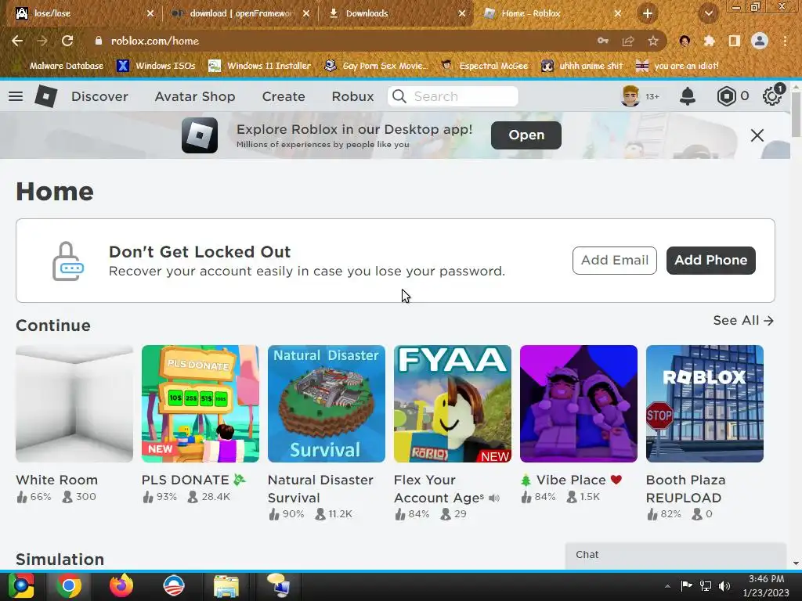This screenshot has height=601, width=802.
Task: Open Windows 11 Installer bookmark
Action: tap(260, 66)
